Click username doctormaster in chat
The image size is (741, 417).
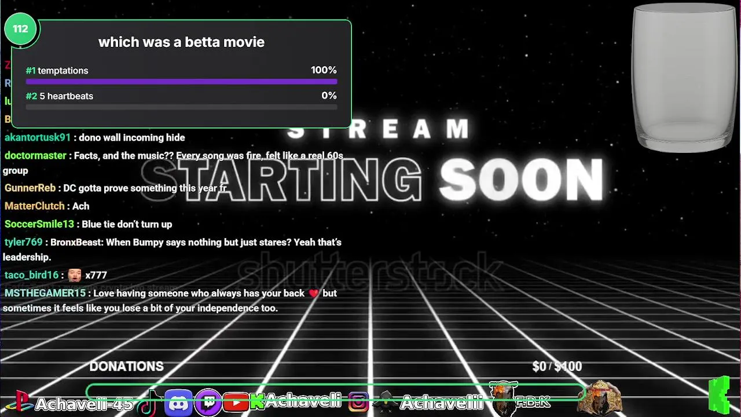[x=35, y=156]
